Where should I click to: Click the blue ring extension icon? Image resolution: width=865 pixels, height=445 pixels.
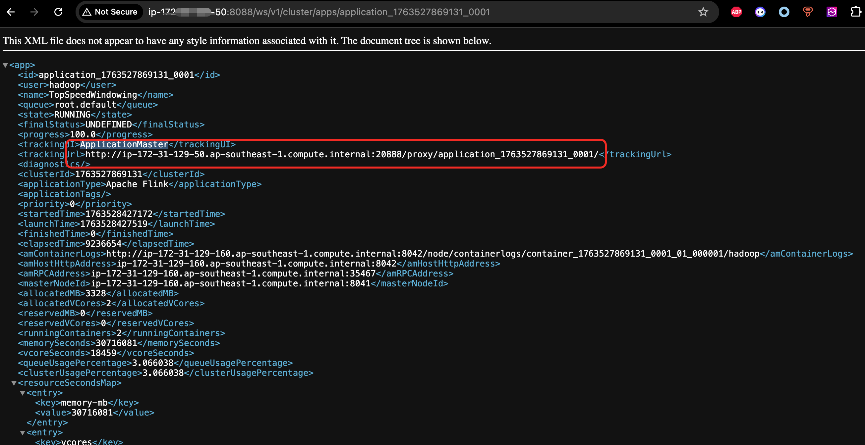coord(784,12)
